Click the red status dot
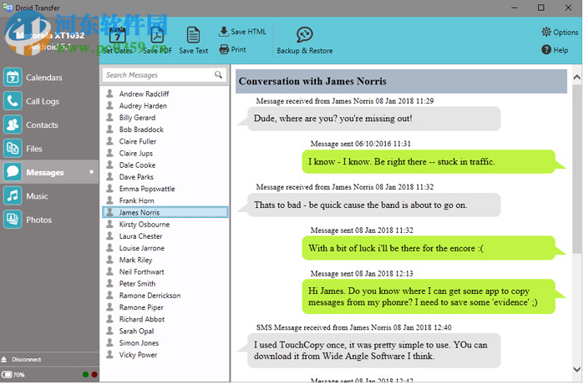The width and height of the screenshot is (584, 385). pyautogui.click(x=94, y=375)
